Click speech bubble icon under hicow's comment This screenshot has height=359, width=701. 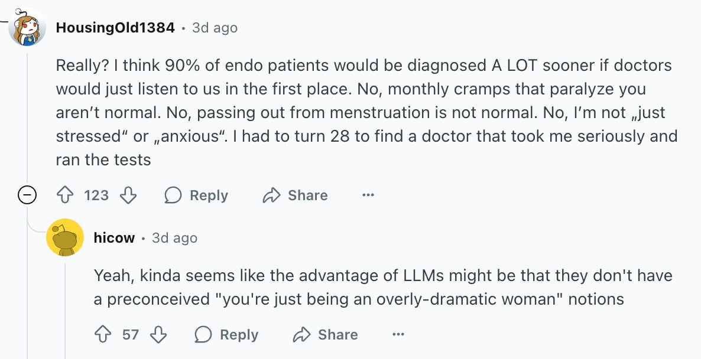203,334
